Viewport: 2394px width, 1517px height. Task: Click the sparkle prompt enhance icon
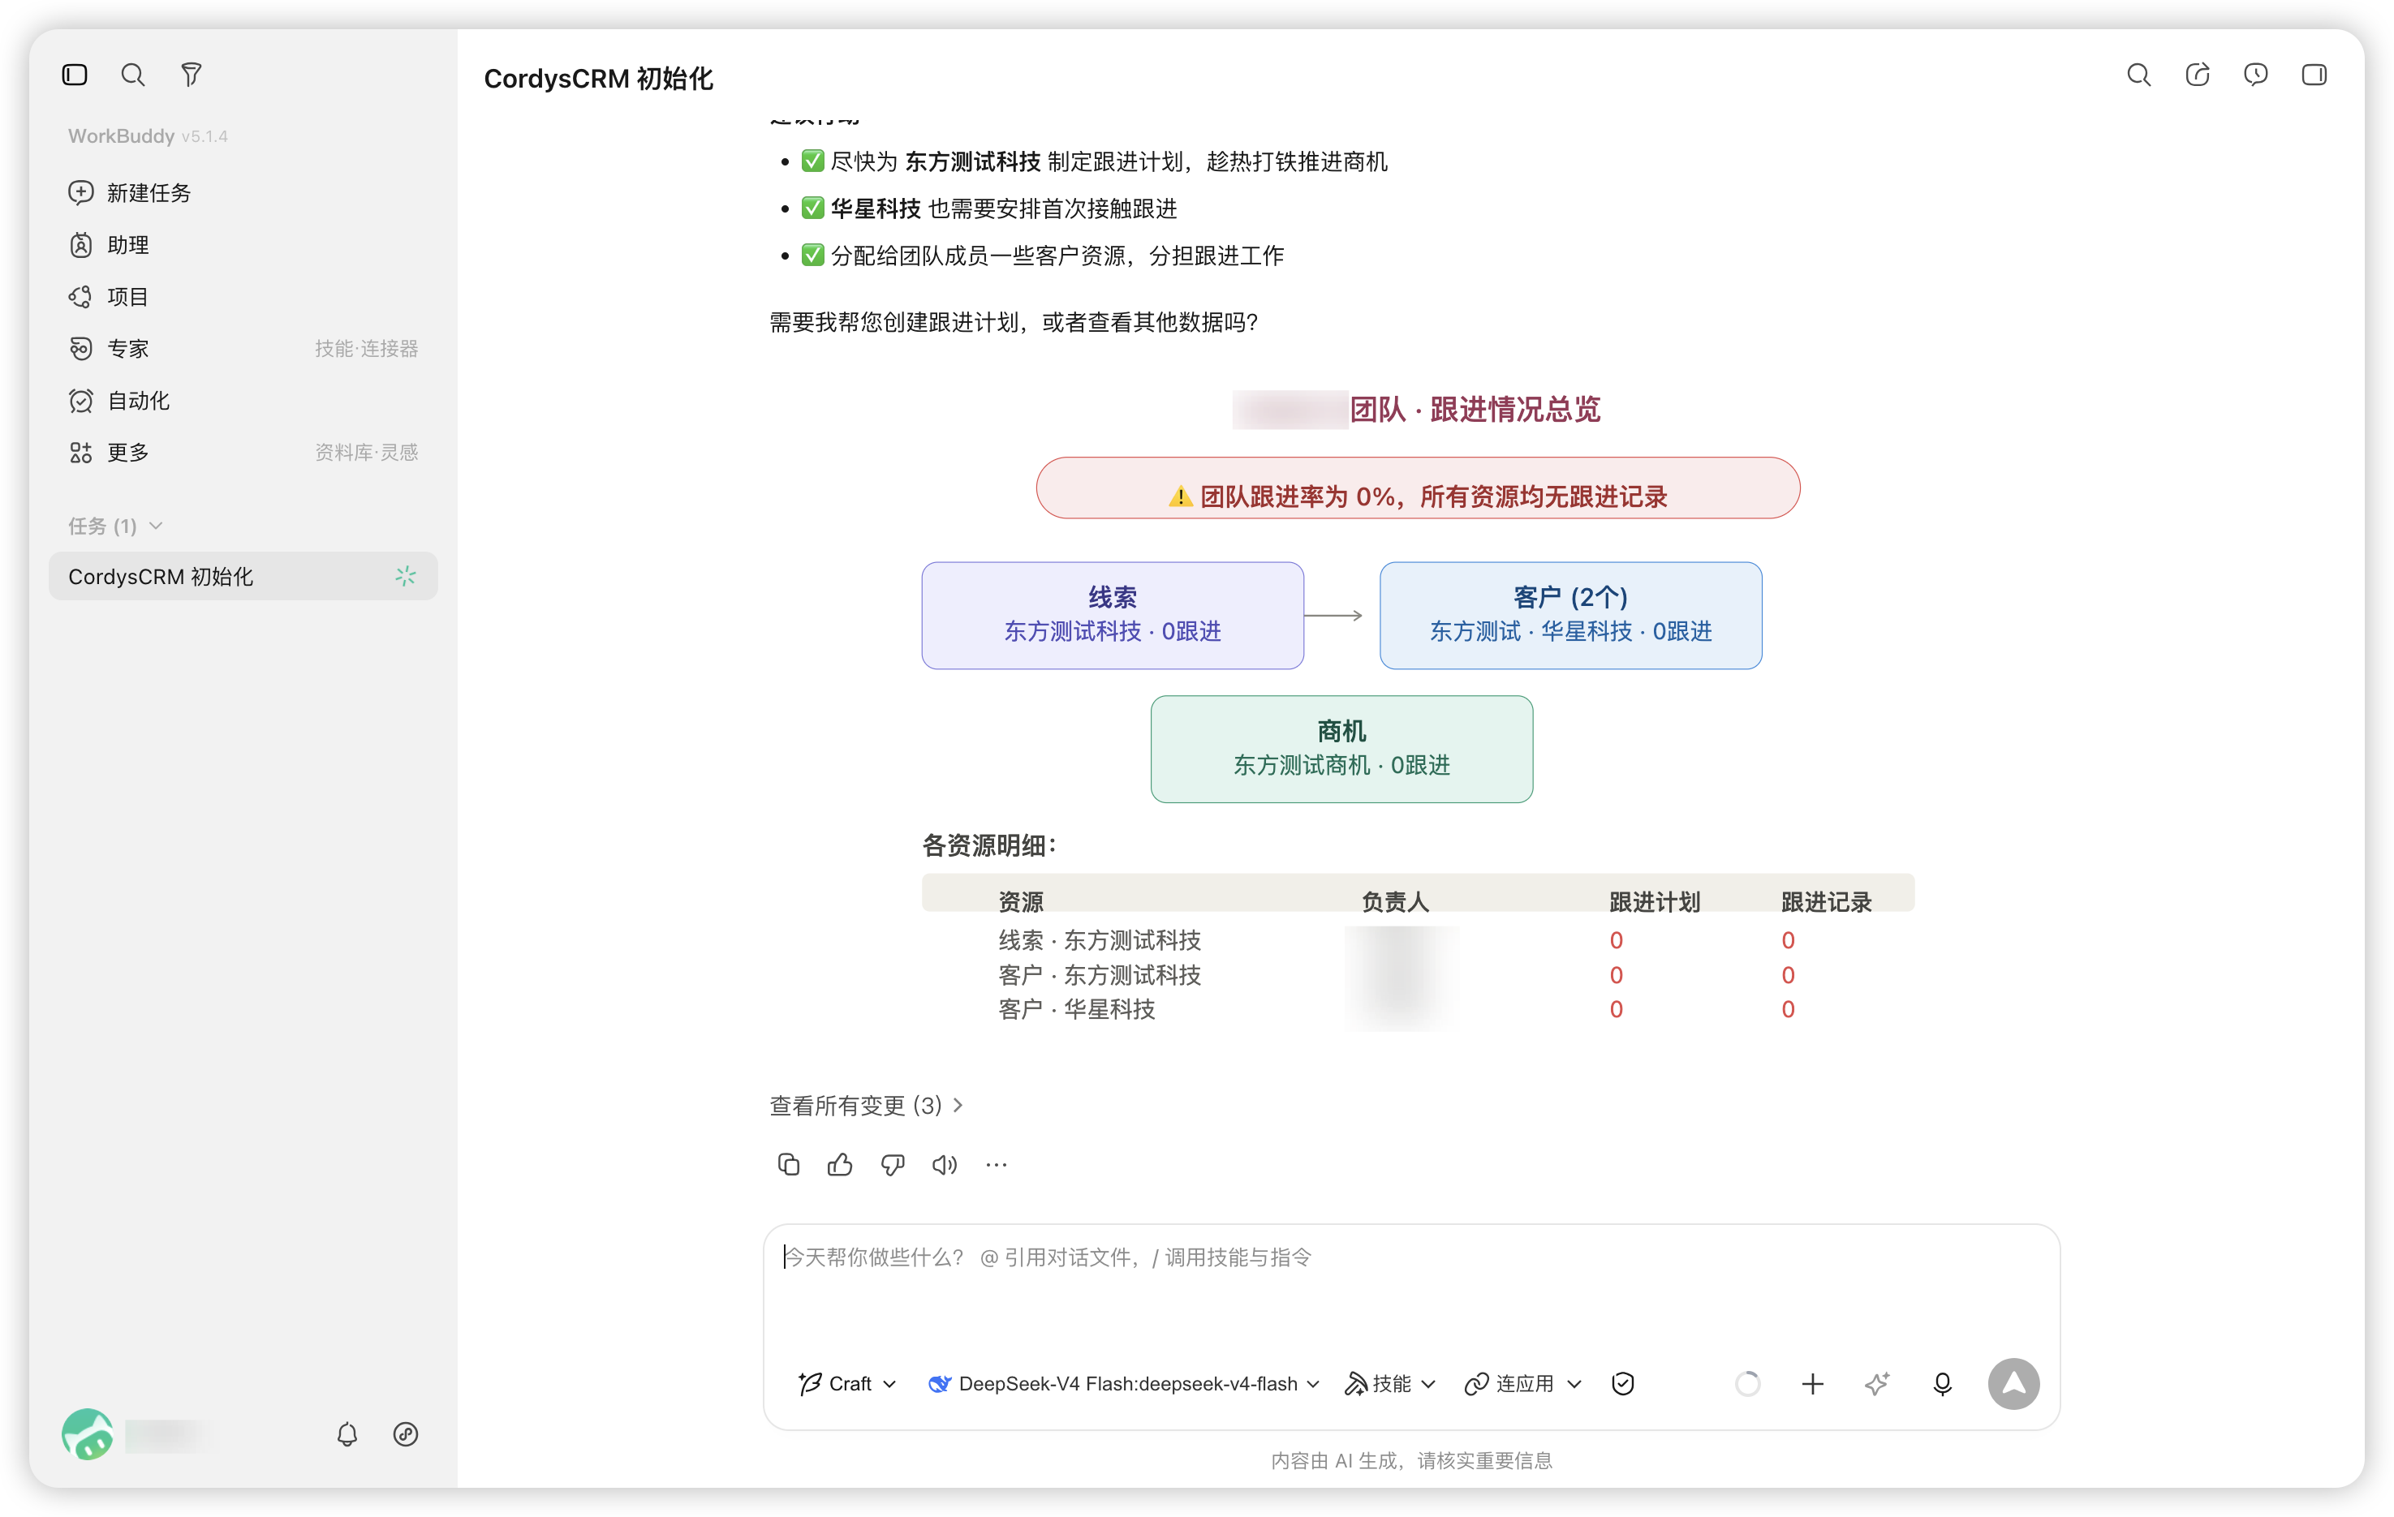click(x=1876, y=1383)
